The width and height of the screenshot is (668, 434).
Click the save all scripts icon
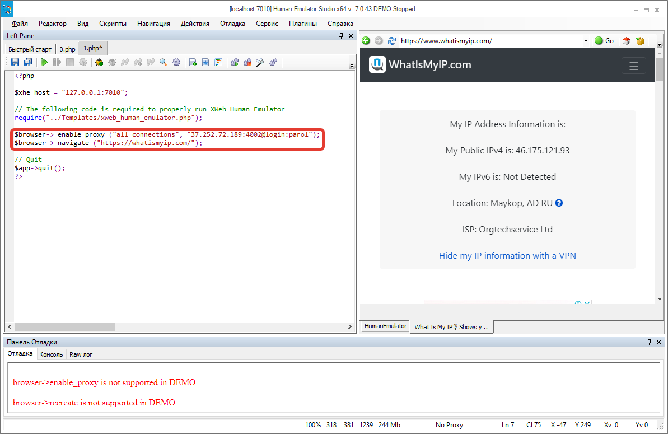(28, 62)
